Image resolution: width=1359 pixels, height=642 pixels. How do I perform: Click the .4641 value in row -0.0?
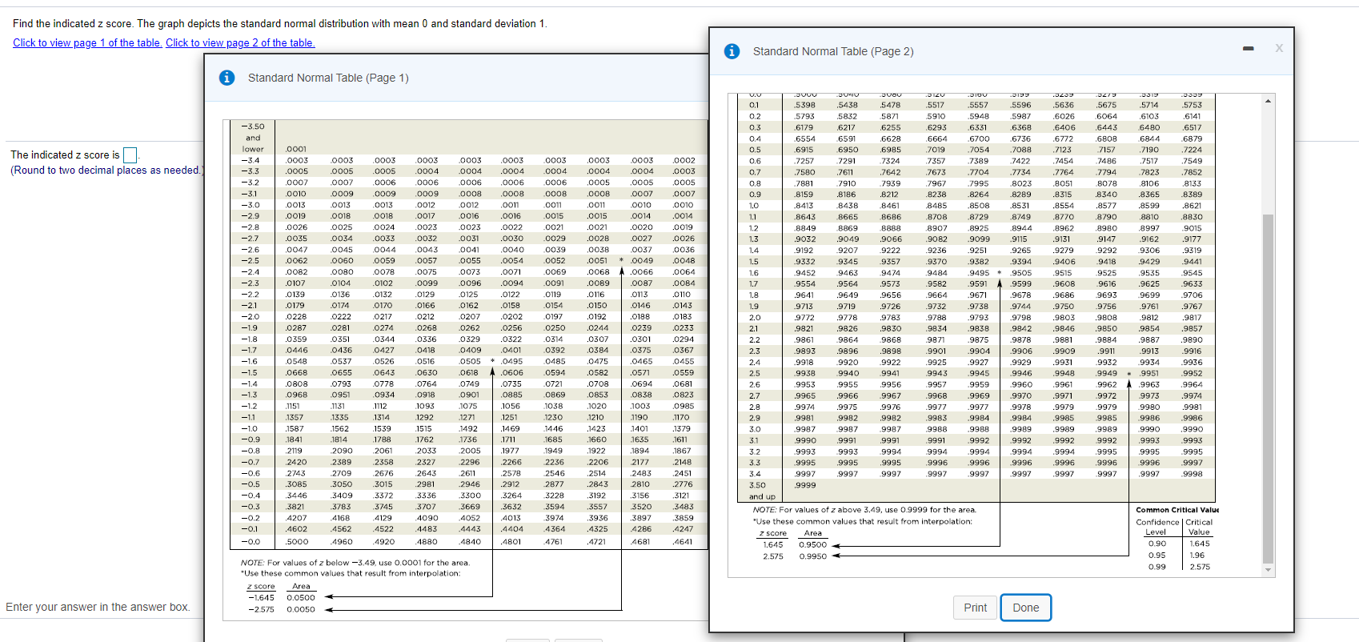683,542
